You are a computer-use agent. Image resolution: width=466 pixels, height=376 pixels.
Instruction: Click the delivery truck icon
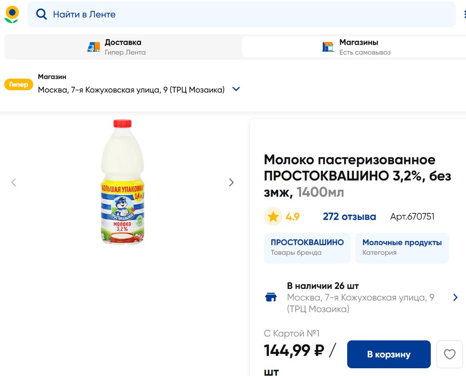click(93, 47)
